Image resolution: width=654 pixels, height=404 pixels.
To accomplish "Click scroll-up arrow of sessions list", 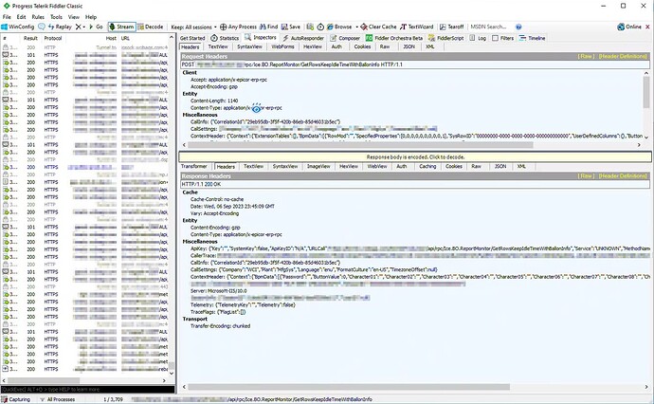I will (171, 38).
